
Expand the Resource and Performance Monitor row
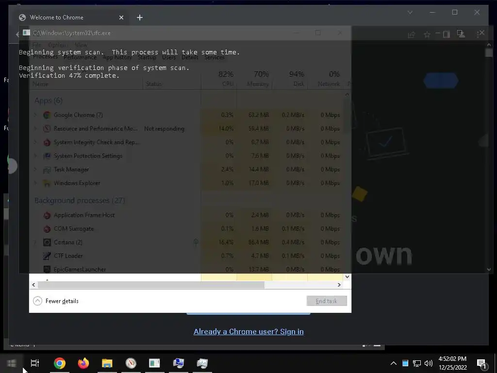pos(35,129)
